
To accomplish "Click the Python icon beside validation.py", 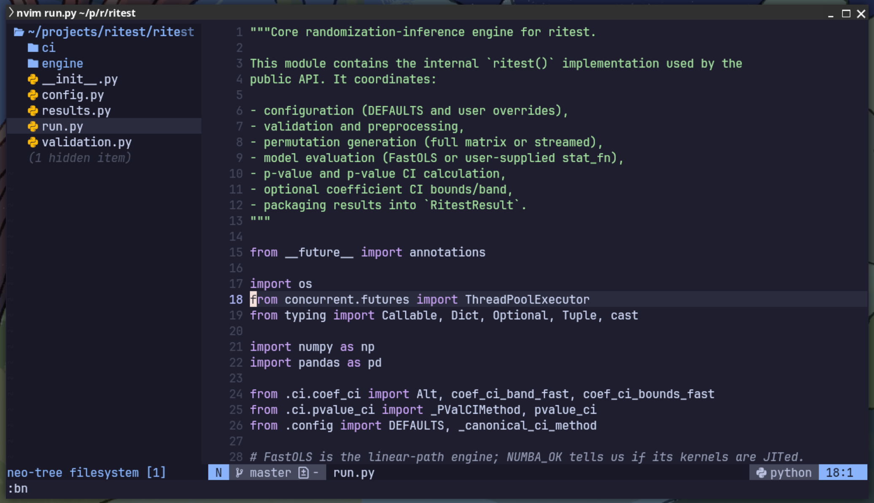I will click(33, 142).
